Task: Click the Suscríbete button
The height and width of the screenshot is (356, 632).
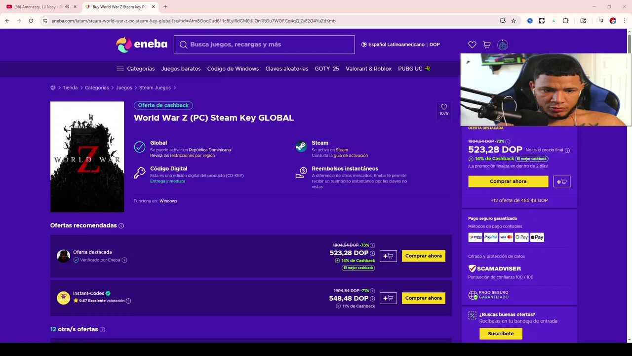Action: tap(501, 334)
